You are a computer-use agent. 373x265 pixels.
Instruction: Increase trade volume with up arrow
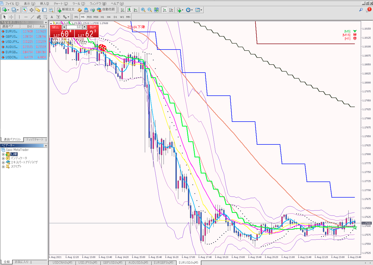click(x=85, y=27)
